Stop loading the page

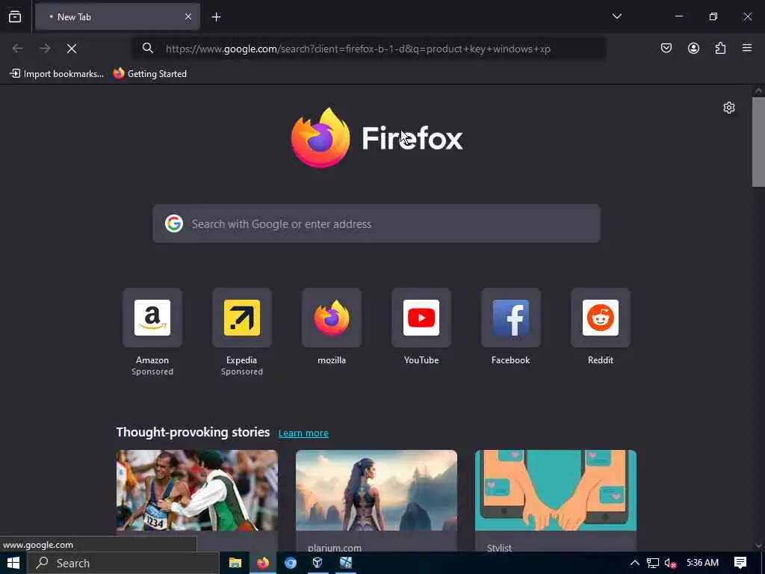[72, 49]
